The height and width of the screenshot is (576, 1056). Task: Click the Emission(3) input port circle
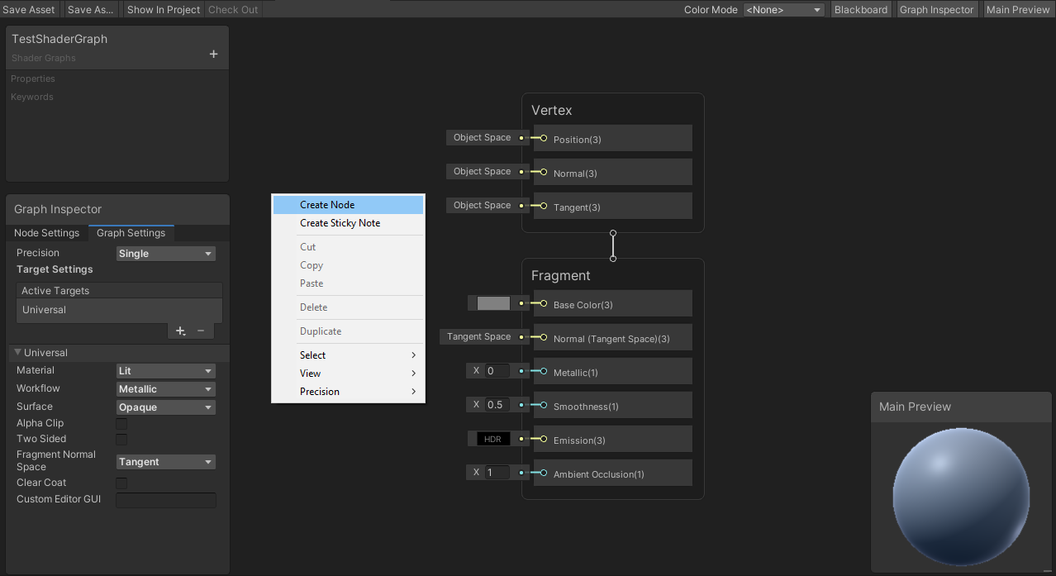pos(543,440)
